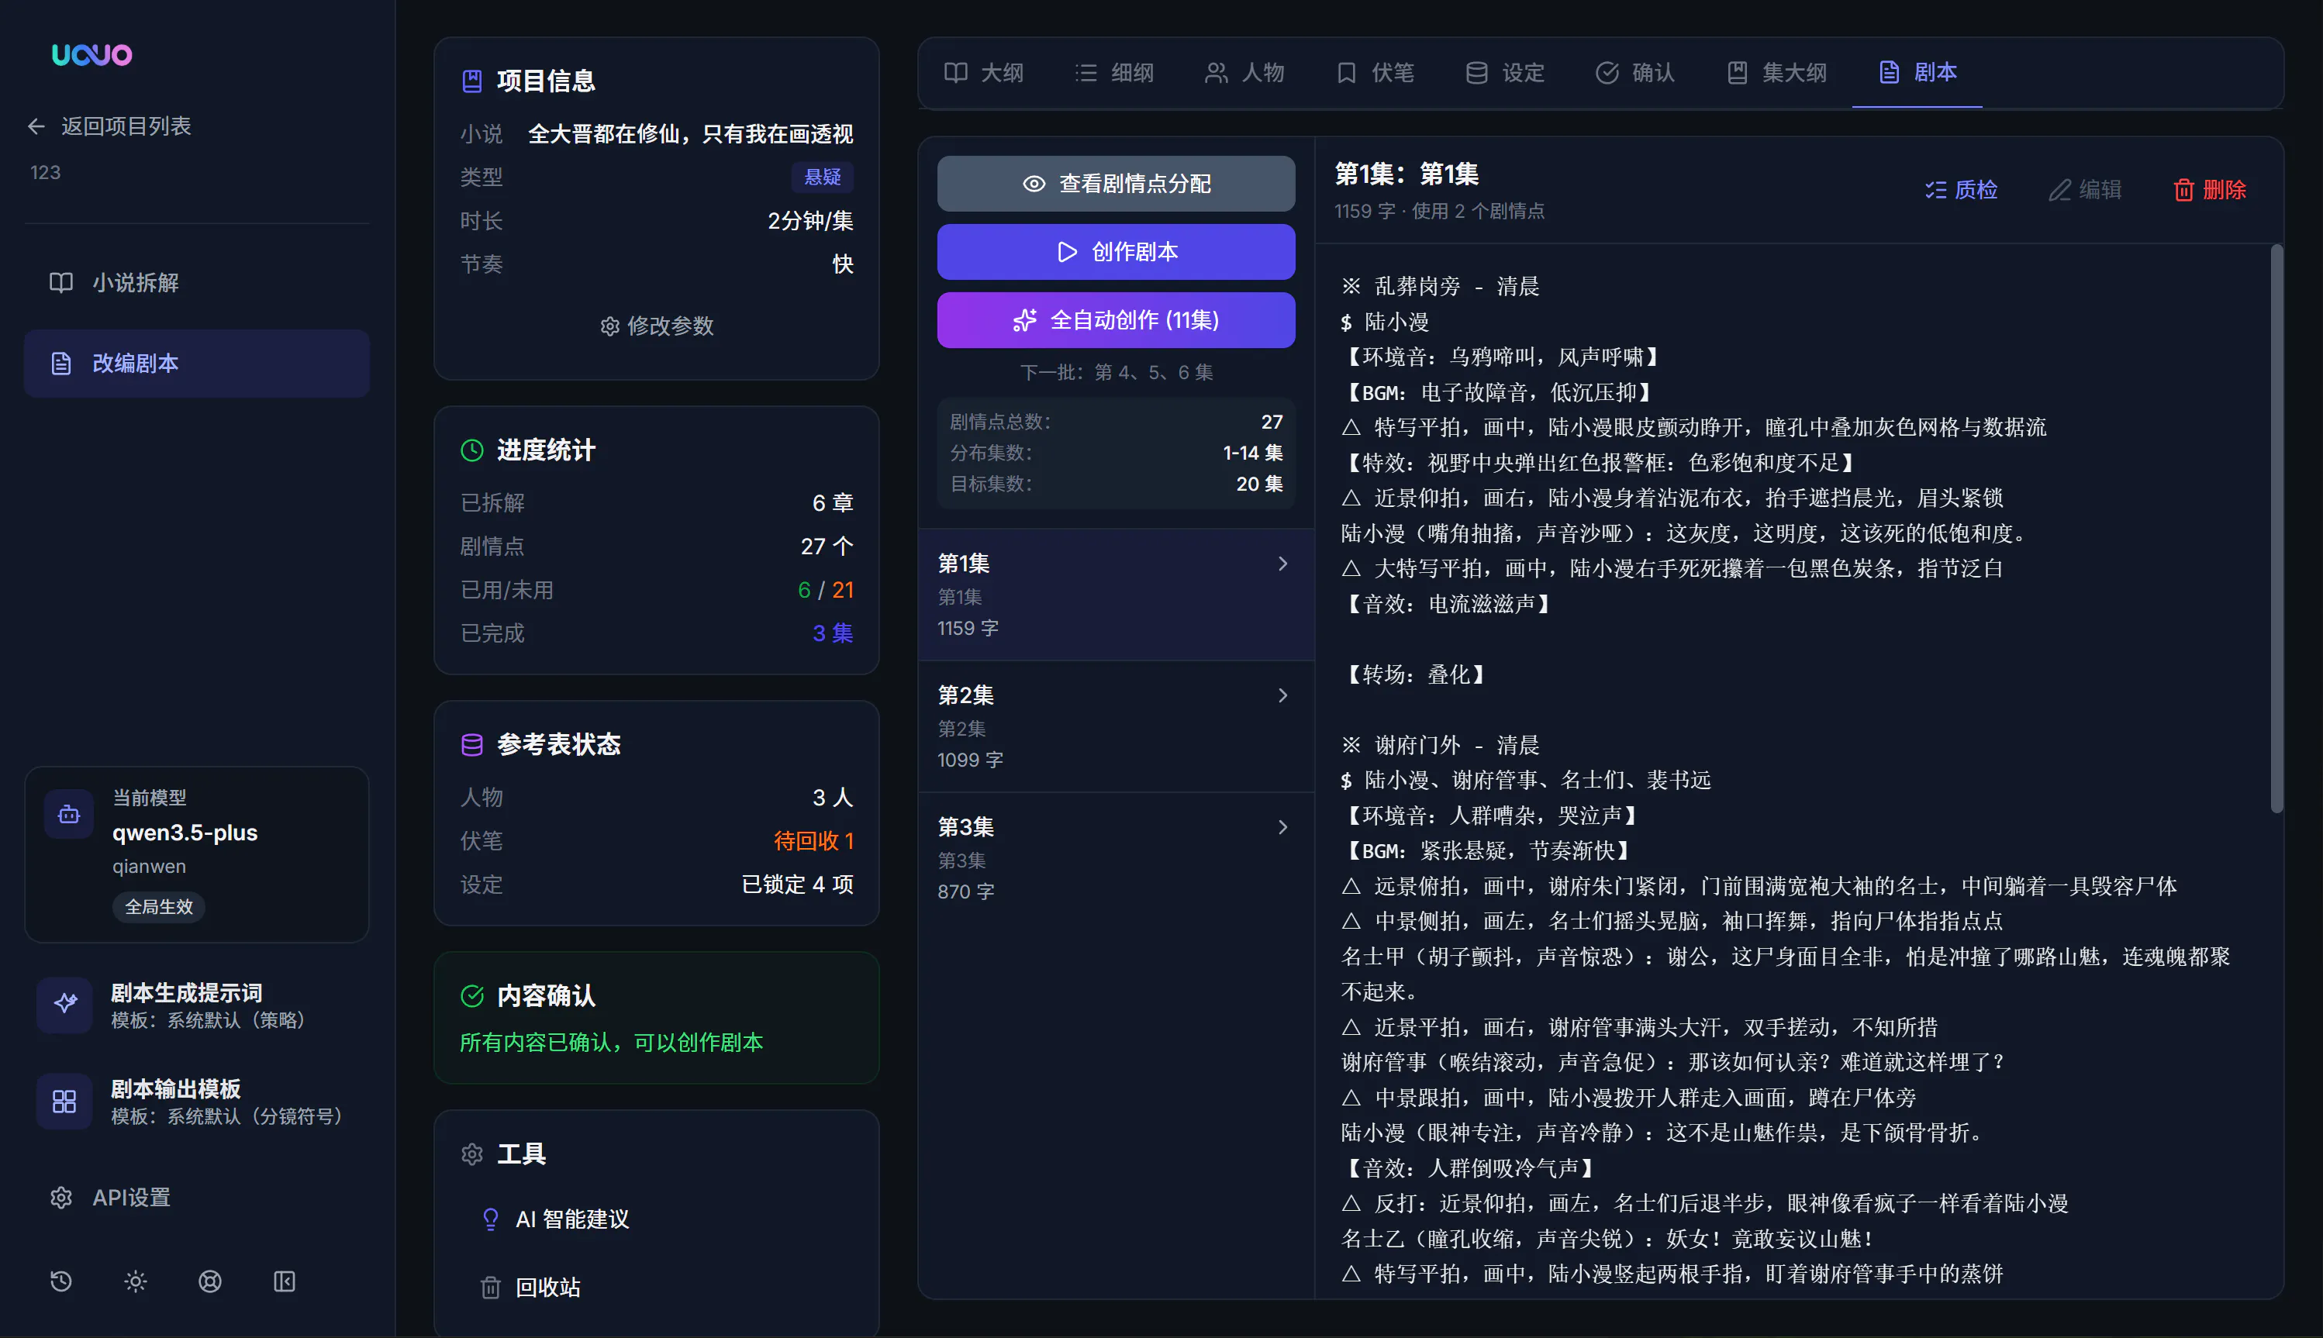2323x1338 pixels.
Task: Click the 全局生效 badge
Action: click(159, 907)
